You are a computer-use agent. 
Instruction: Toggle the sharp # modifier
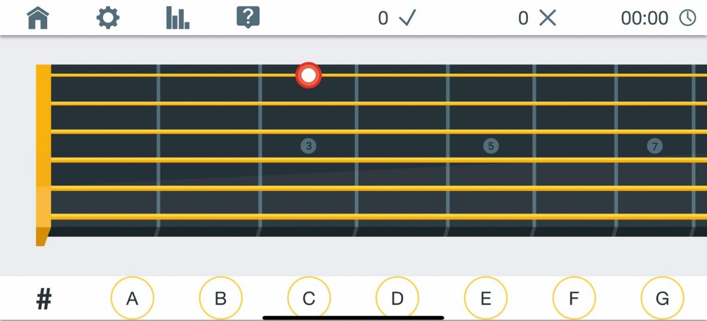click(x=44, y=299)
